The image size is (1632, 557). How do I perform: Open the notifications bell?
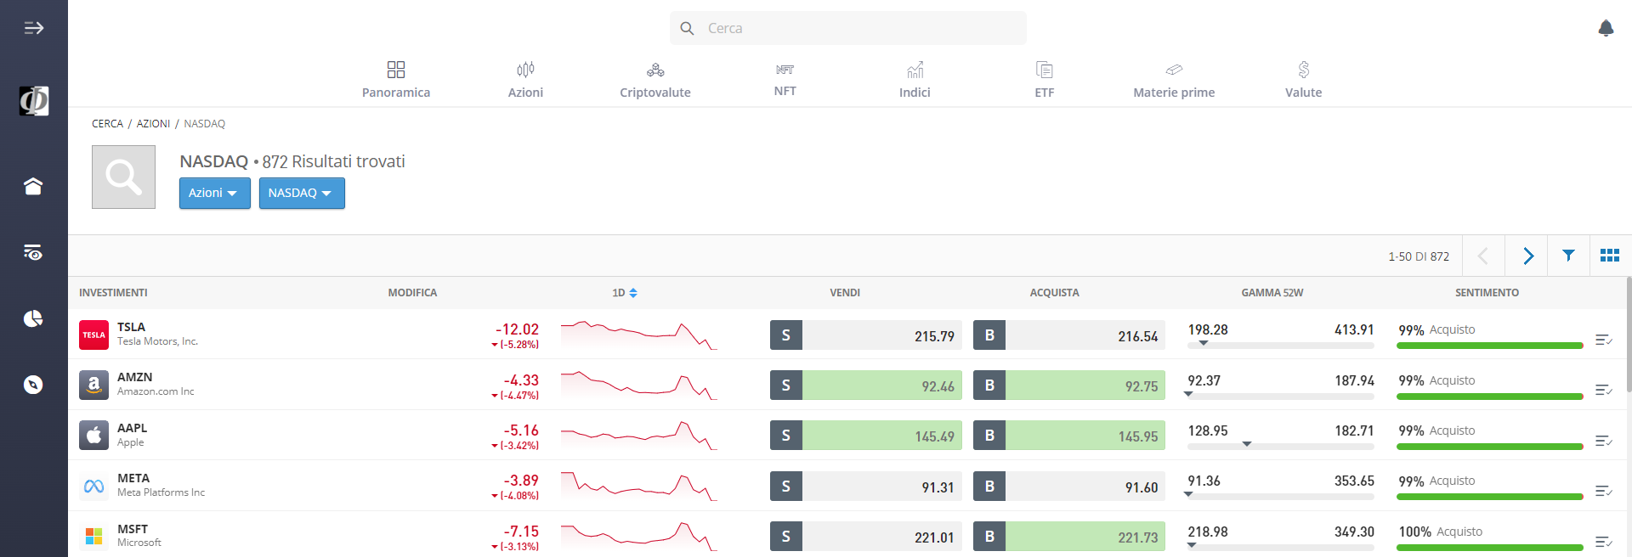click(1606, 28)
